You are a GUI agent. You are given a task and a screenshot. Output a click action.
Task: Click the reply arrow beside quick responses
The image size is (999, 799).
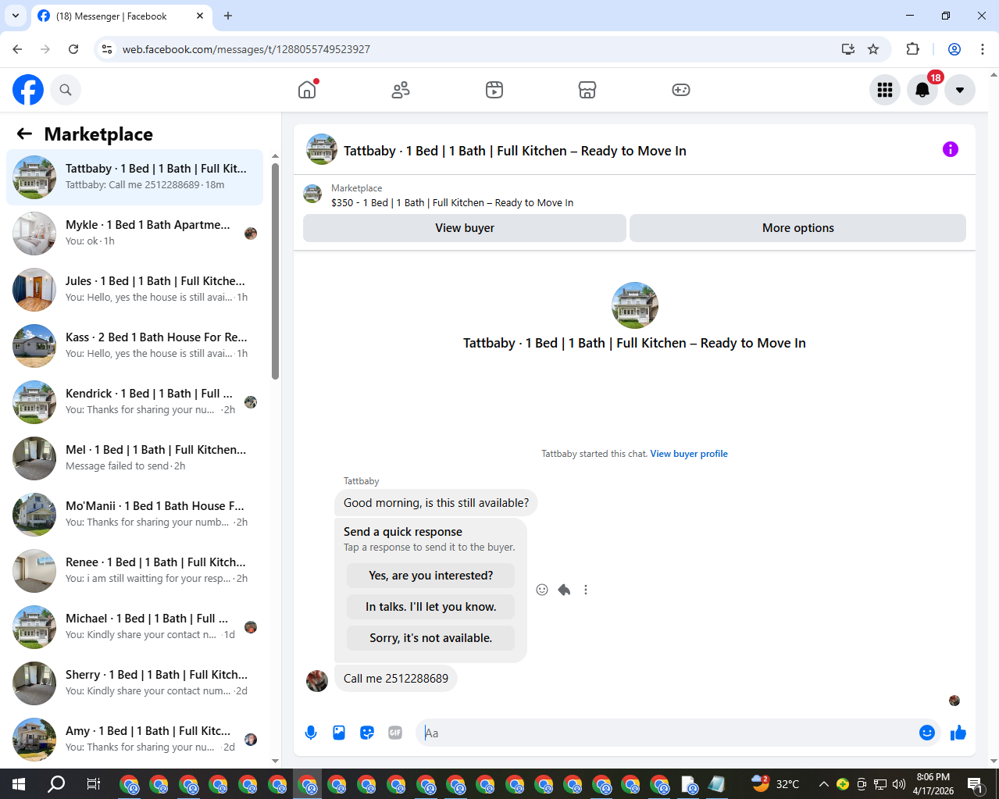click(564, 590)
